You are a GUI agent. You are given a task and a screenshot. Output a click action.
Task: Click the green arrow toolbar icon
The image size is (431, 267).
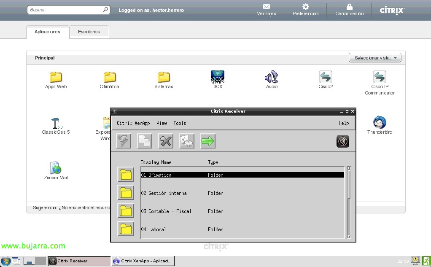(x=208, y=141)
